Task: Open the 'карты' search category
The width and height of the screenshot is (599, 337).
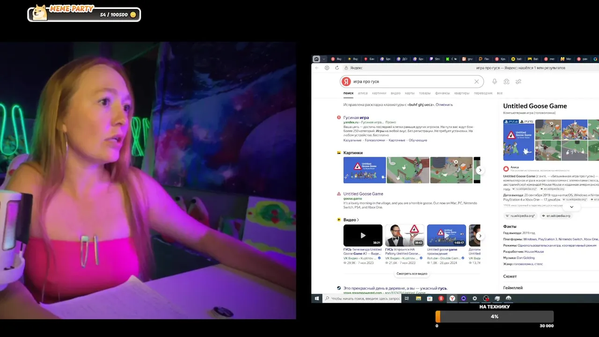Action: [409, 93]
